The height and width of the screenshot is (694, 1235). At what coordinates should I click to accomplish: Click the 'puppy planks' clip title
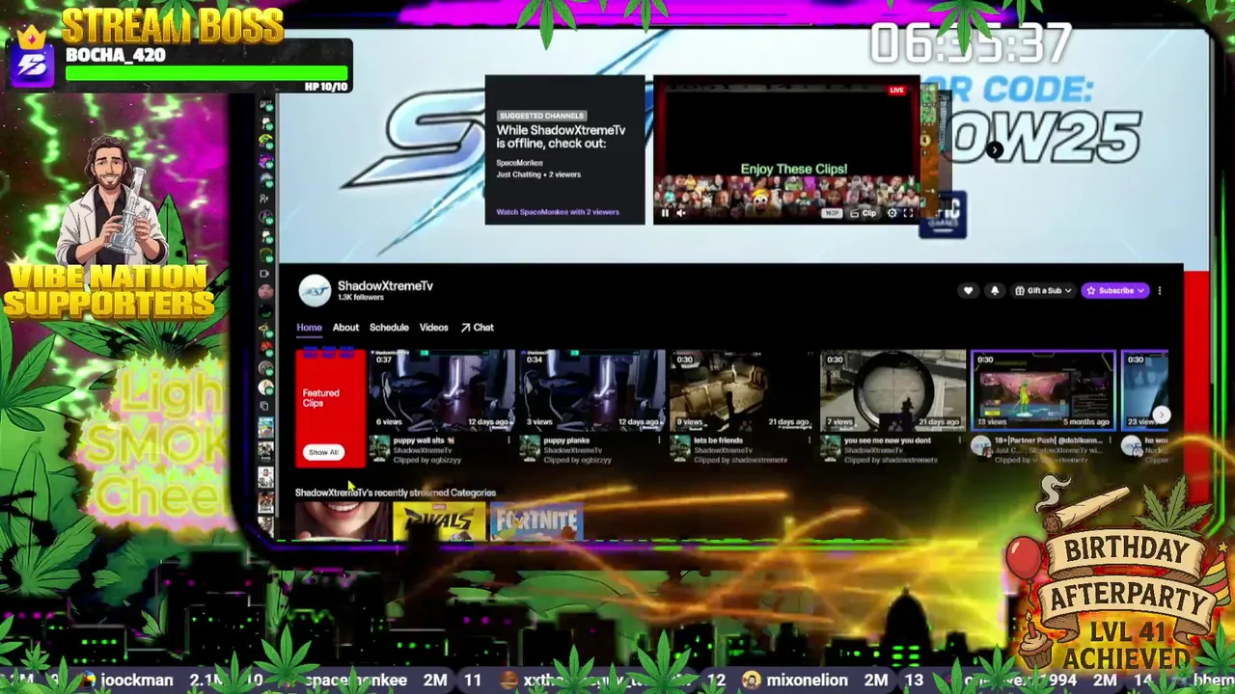click(x=566, y=440)
